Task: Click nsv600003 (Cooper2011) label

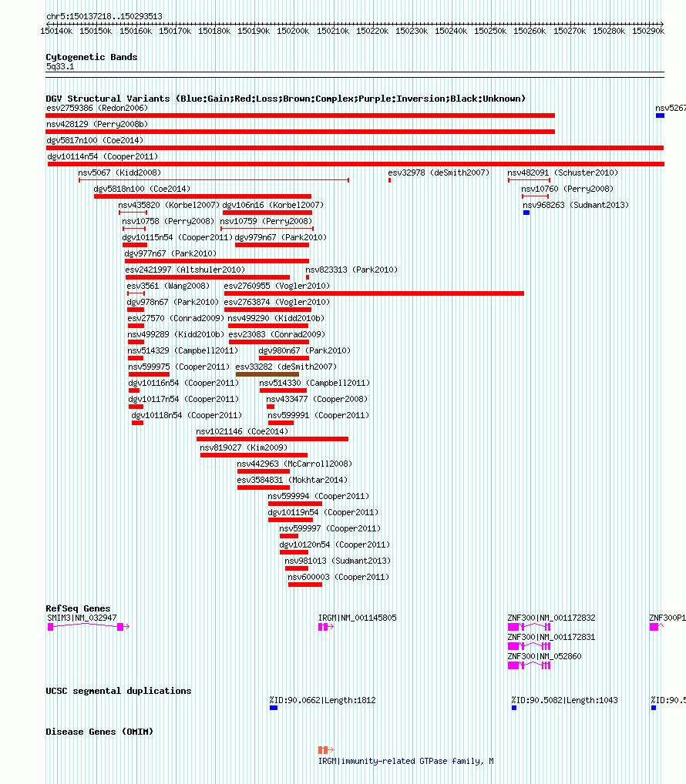Action: pos(338,577)
